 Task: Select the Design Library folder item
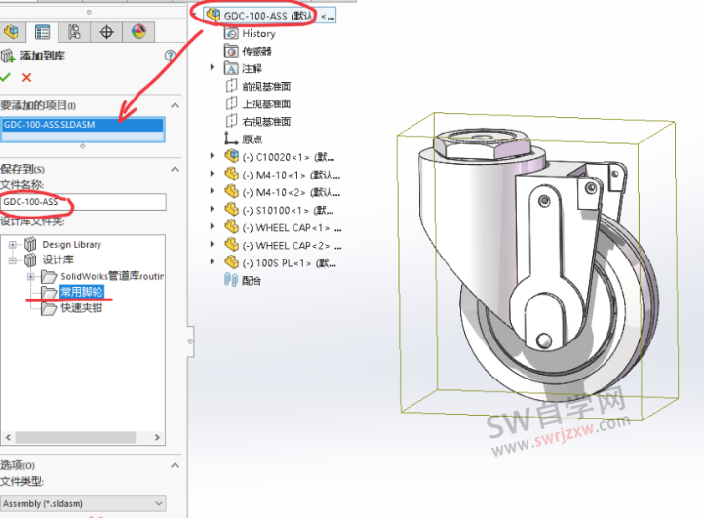click(x=72, y=245)
